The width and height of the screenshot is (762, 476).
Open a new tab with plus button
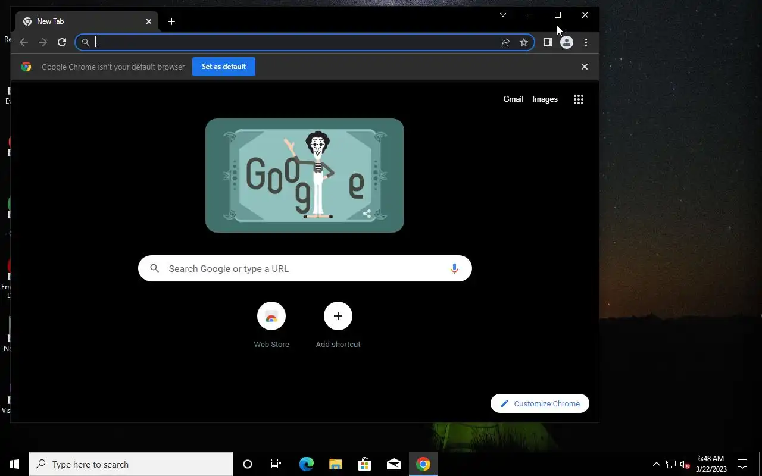(x=171, y=21)
